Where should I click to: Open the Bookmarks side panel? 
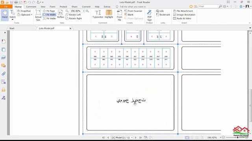click(4, 42)
